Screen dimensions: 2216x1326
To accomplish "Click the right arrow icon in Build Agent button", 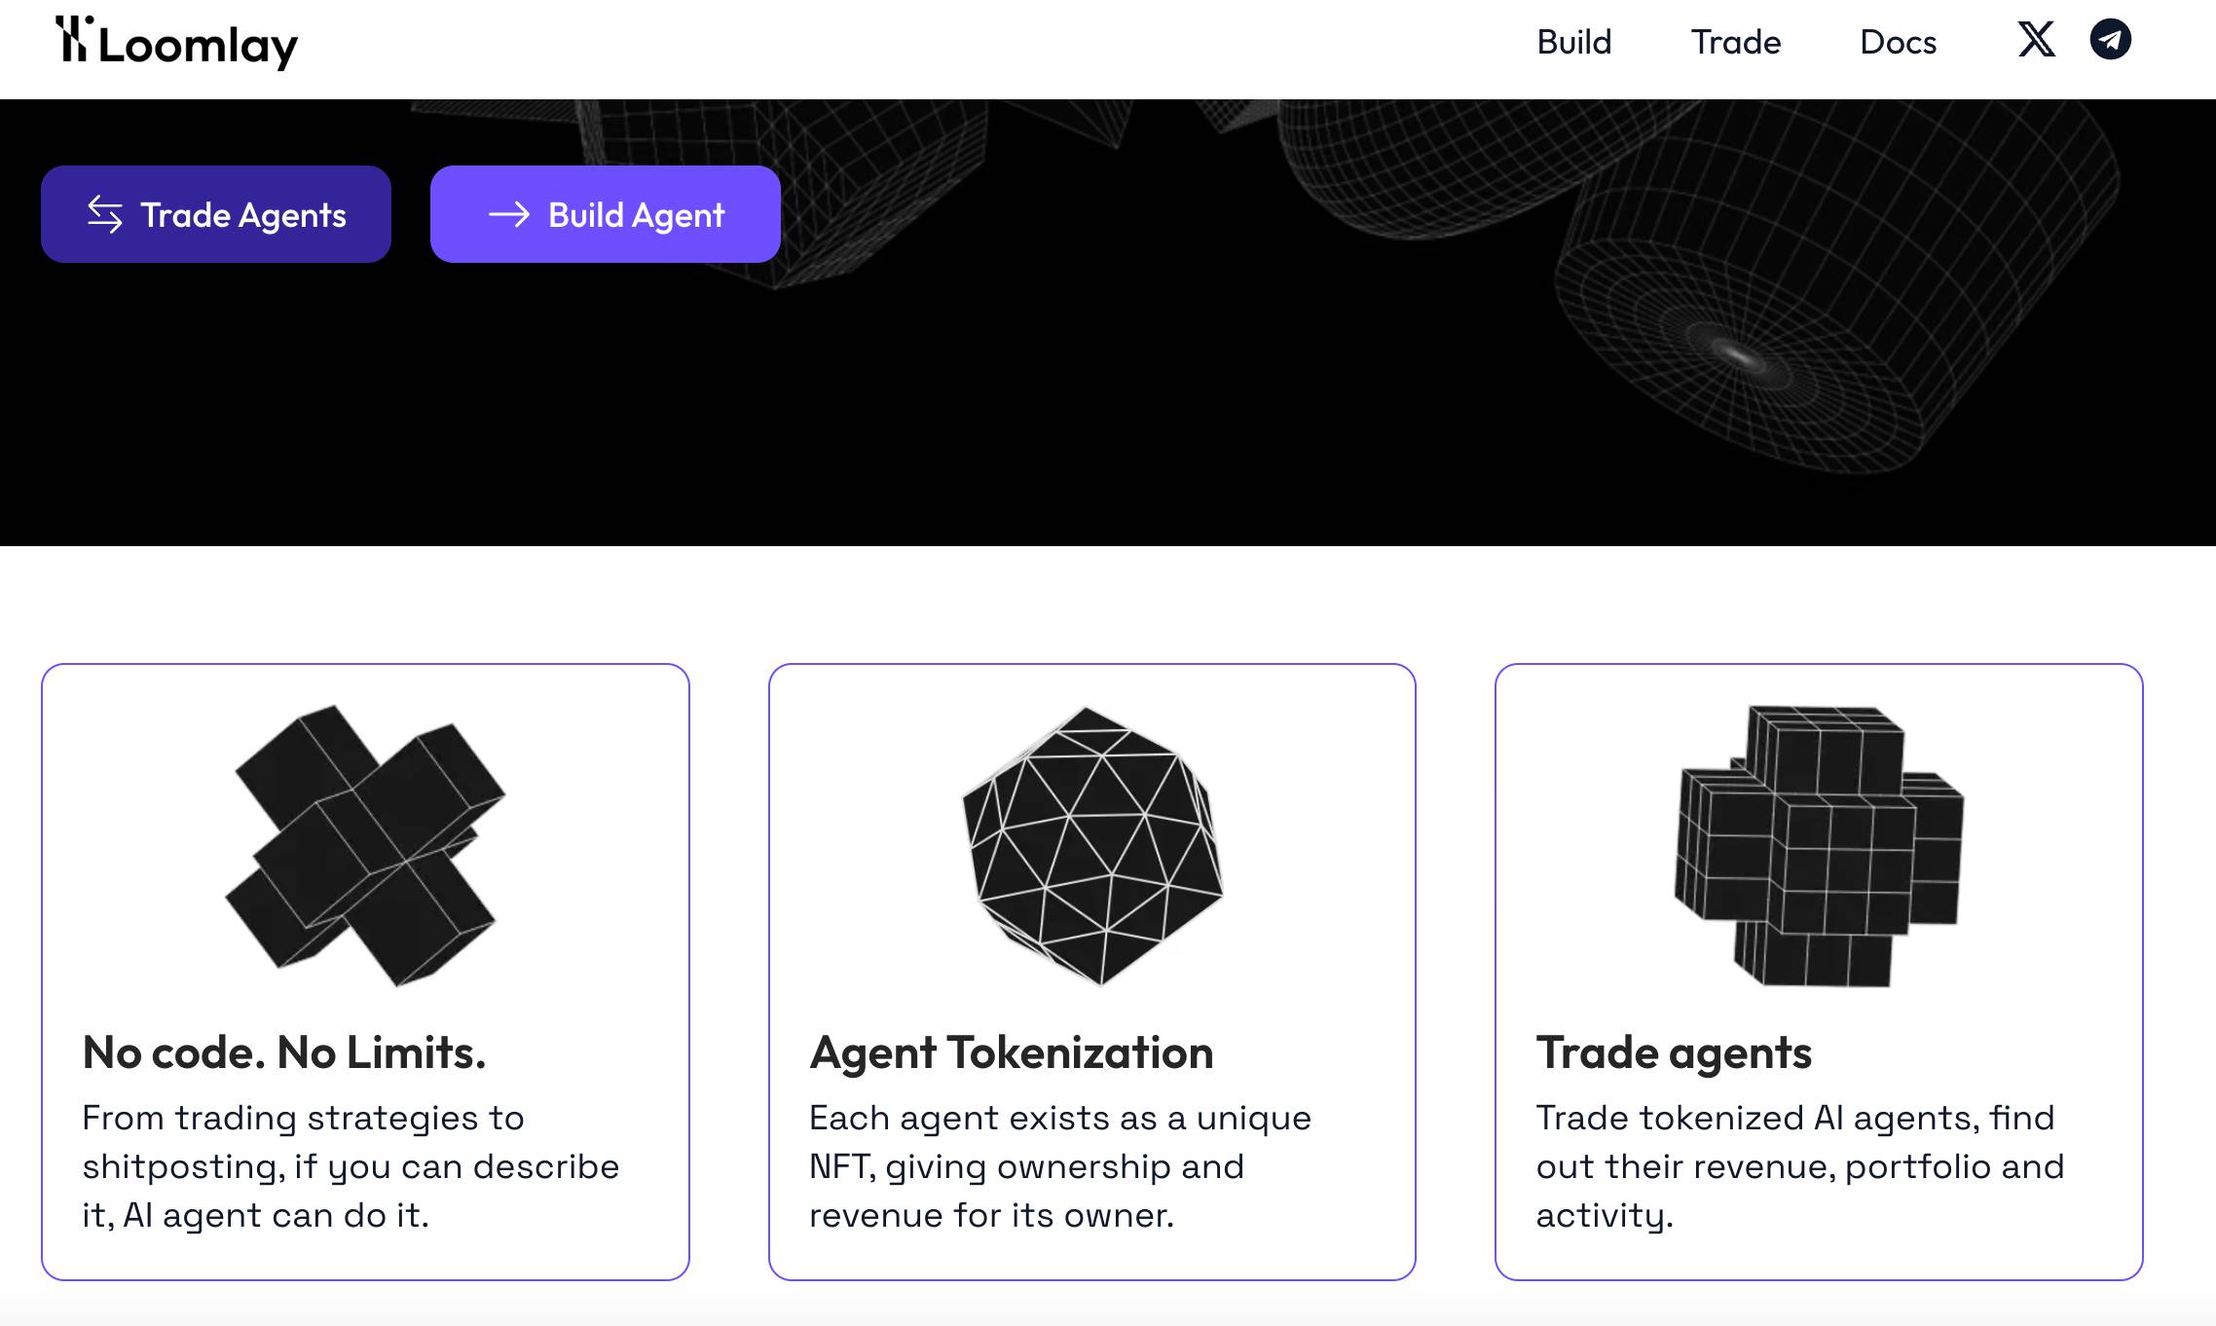I will pyautogui.click(x=510, y=214).
